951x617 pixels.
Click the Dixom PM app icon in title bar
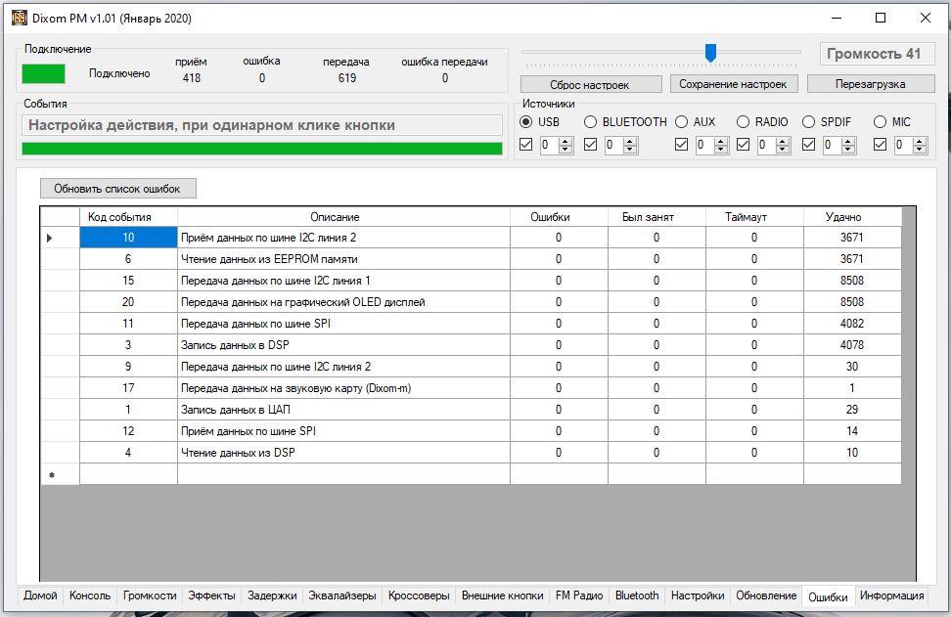(19, 18)
